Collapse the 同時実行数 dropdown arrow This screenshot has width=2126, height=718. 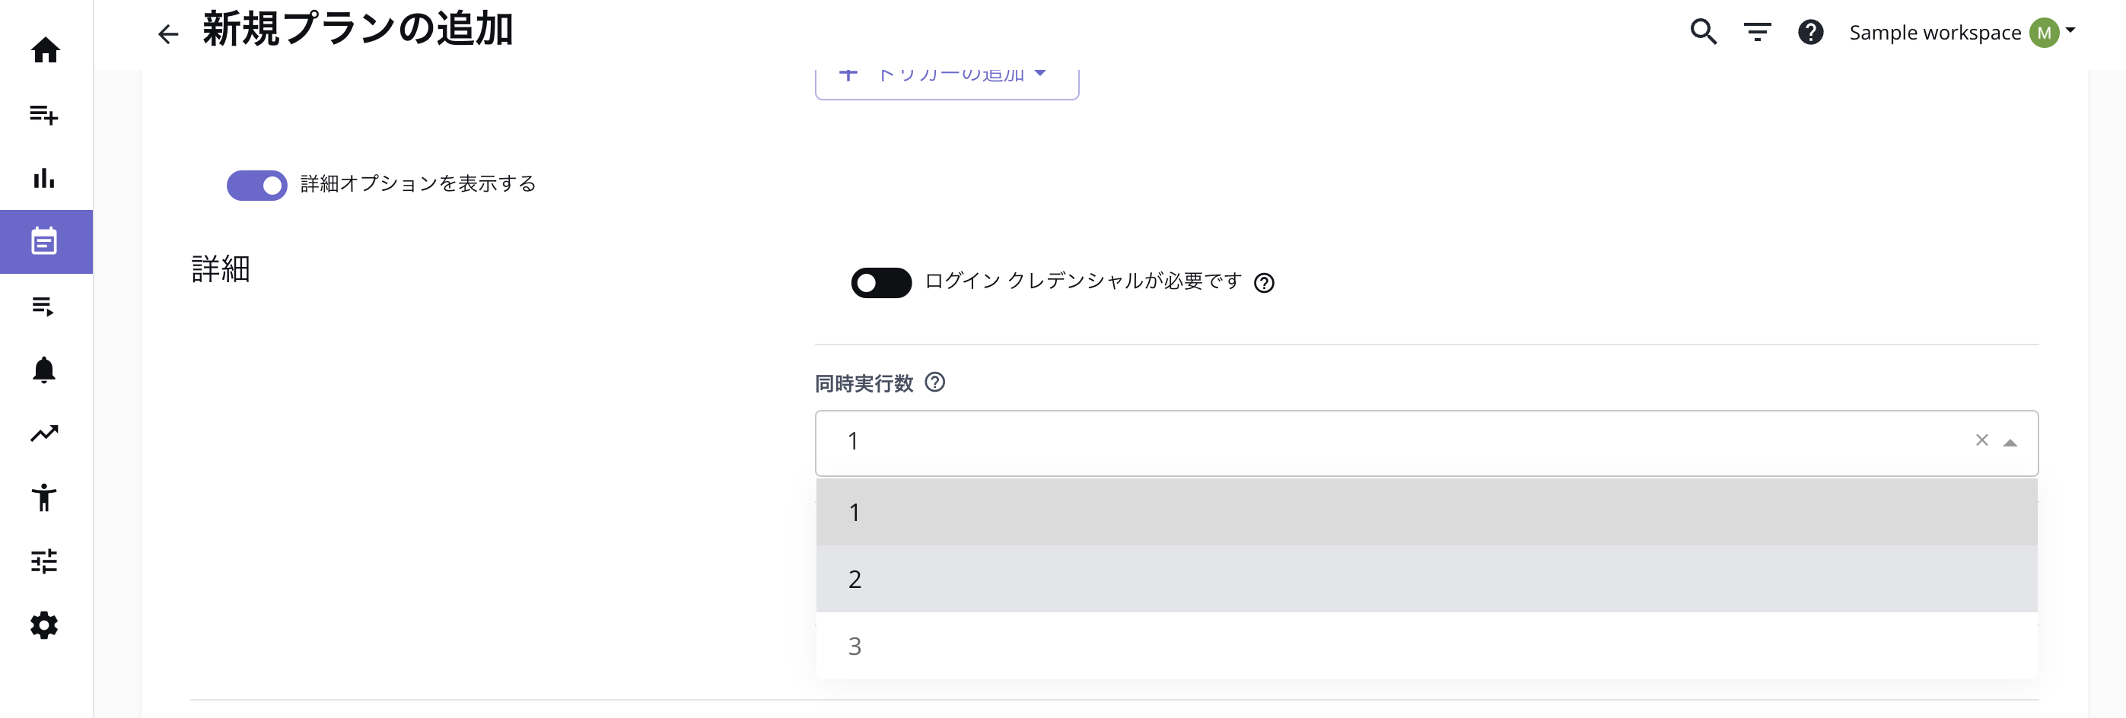tap(2010, 443)
